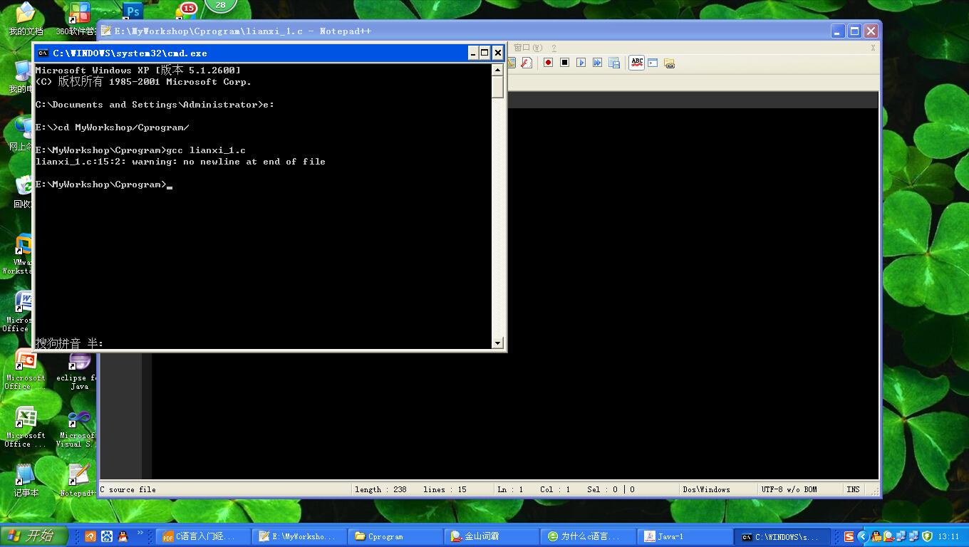The width and height of the screenshot is (969, 547).
Task: Close the cmd.exe window
Action: tap(498, 53)
